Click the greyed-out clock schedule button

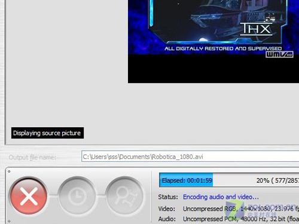coord(77,196)
